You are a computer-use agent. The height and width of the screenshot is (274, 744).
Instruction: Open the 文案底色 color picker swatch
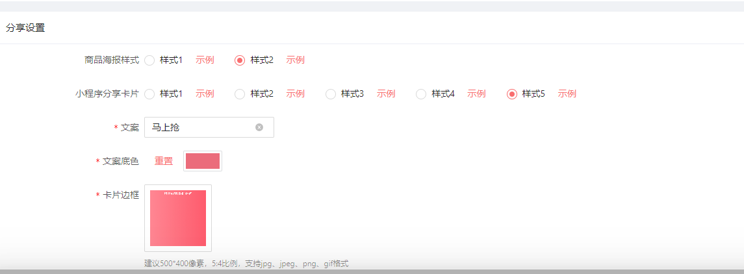pyautogui.click(x=203, y=161)
